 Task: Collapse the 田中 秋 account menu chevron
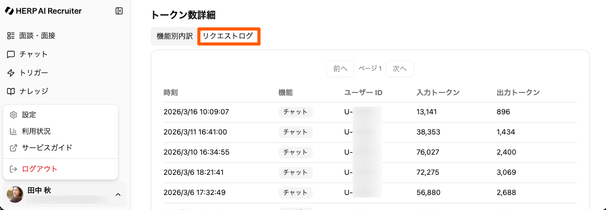[118, 194]
